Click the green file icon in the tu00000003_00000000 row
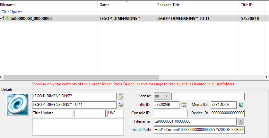 click(x=7, y=19)
